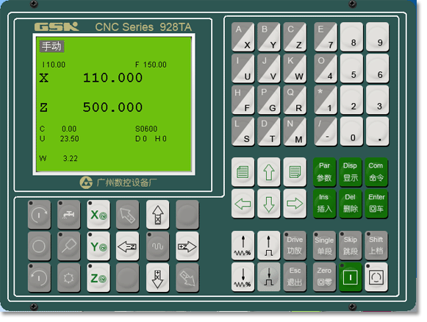427x322 pixels.
Task: Click the up arrow cursor key
Action: (269, 172)
